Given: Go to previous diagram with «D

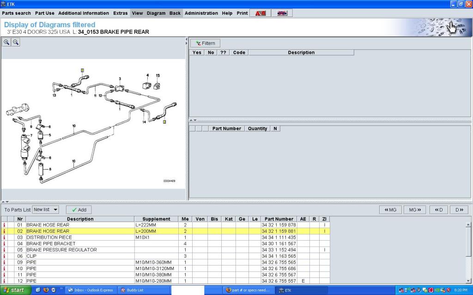Looking at the screenshot, I should 438,210.
